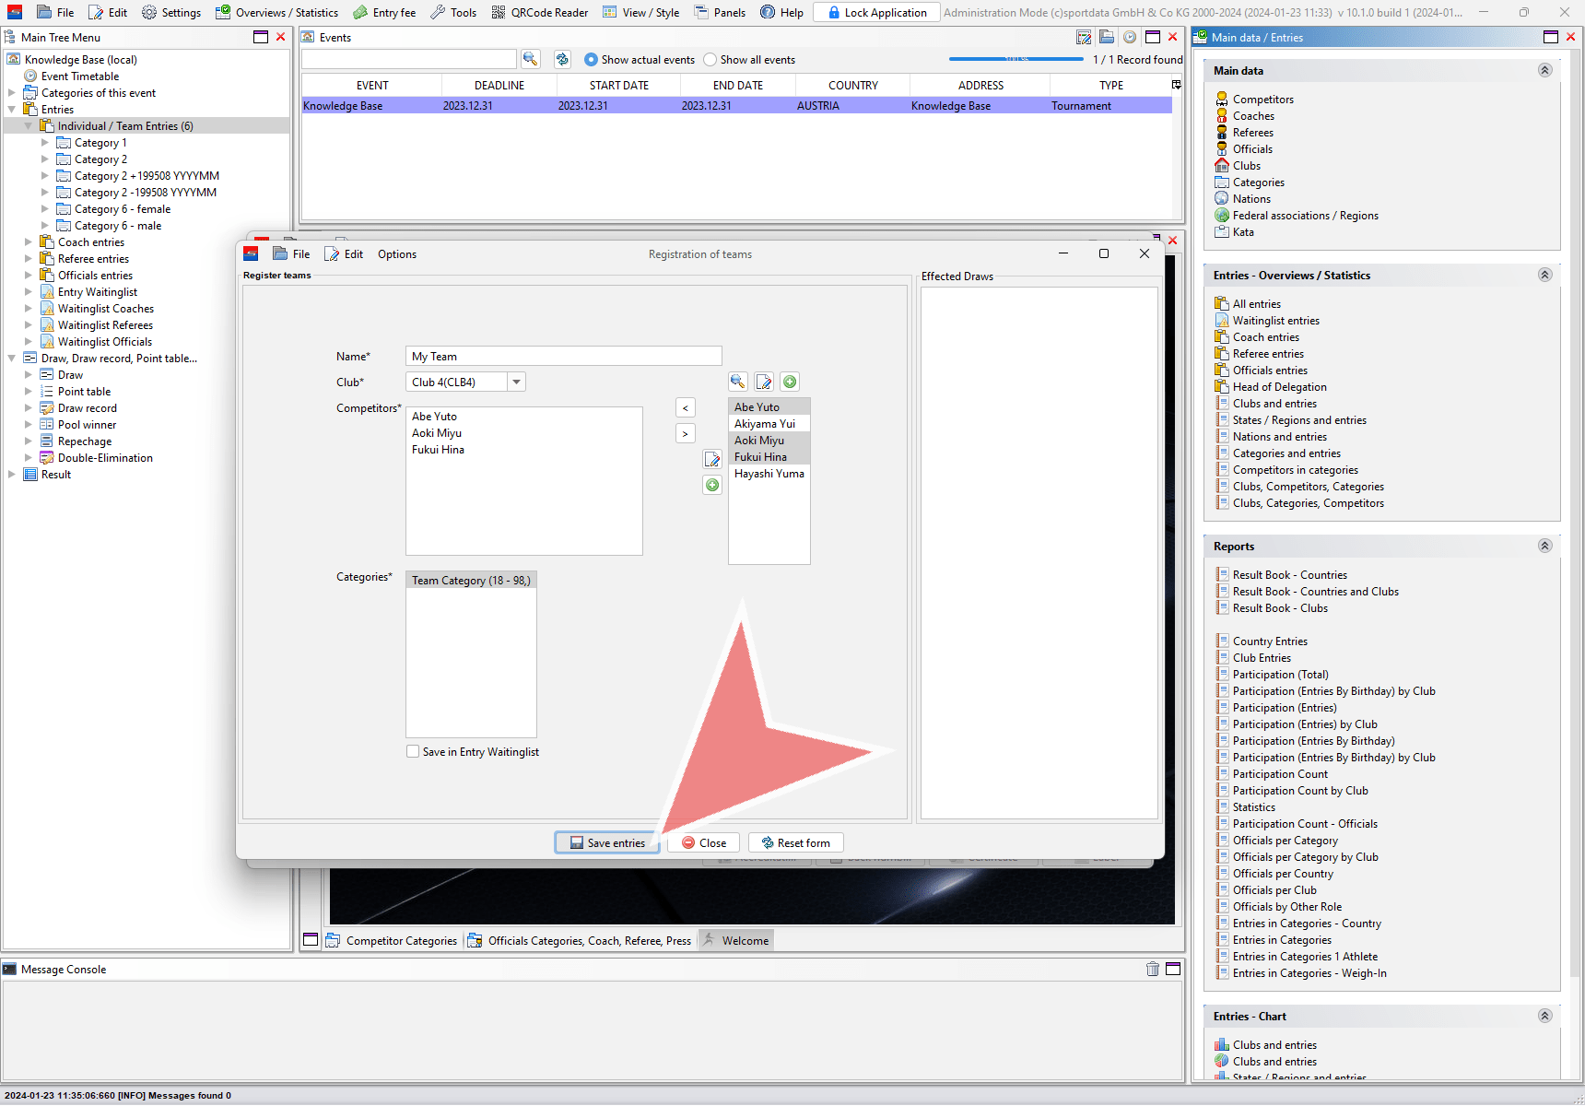Open the Club dropdown in the registration form

(516, 382)
